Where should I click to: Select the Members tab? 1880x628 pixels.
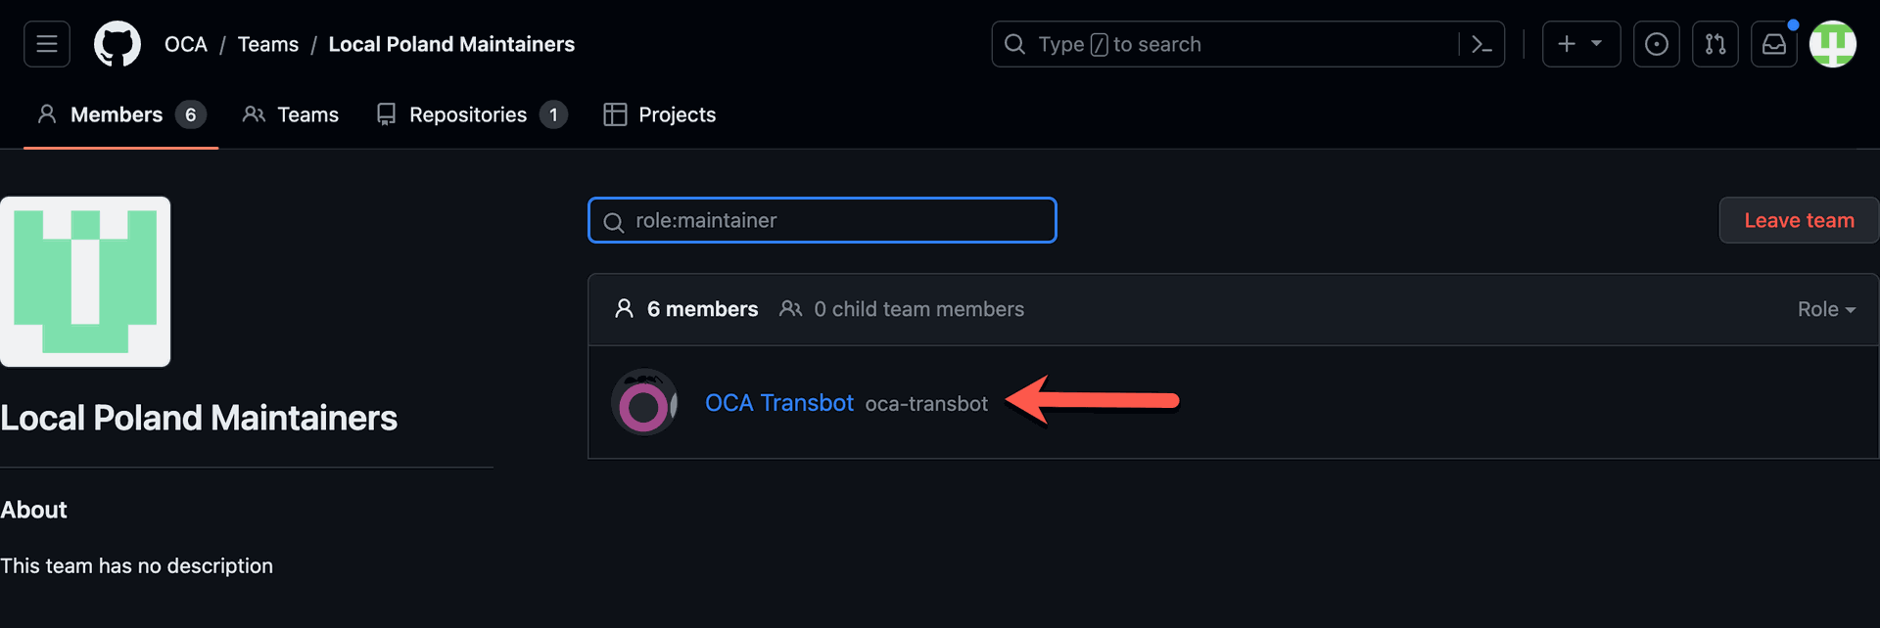[x=120, y=114]
